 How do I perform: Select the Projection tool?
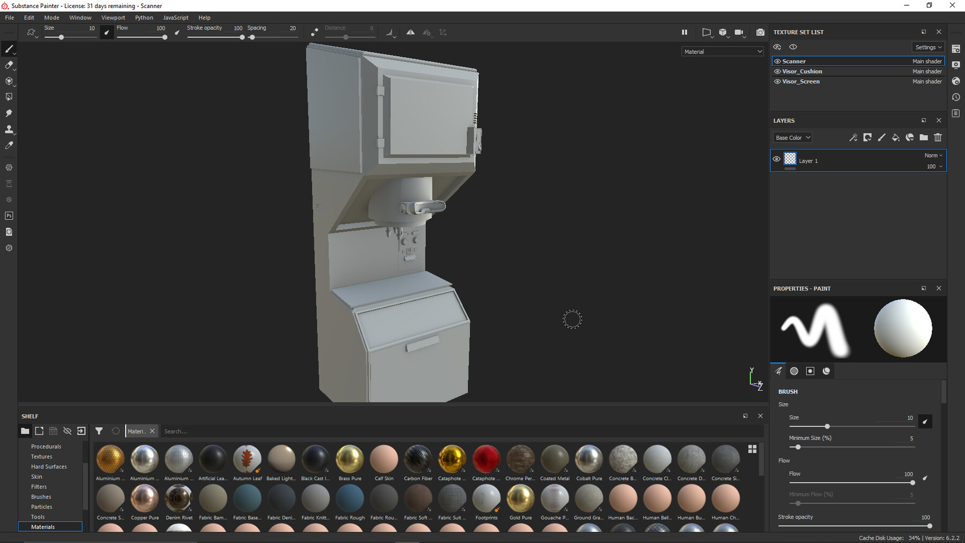coord(9,81)
